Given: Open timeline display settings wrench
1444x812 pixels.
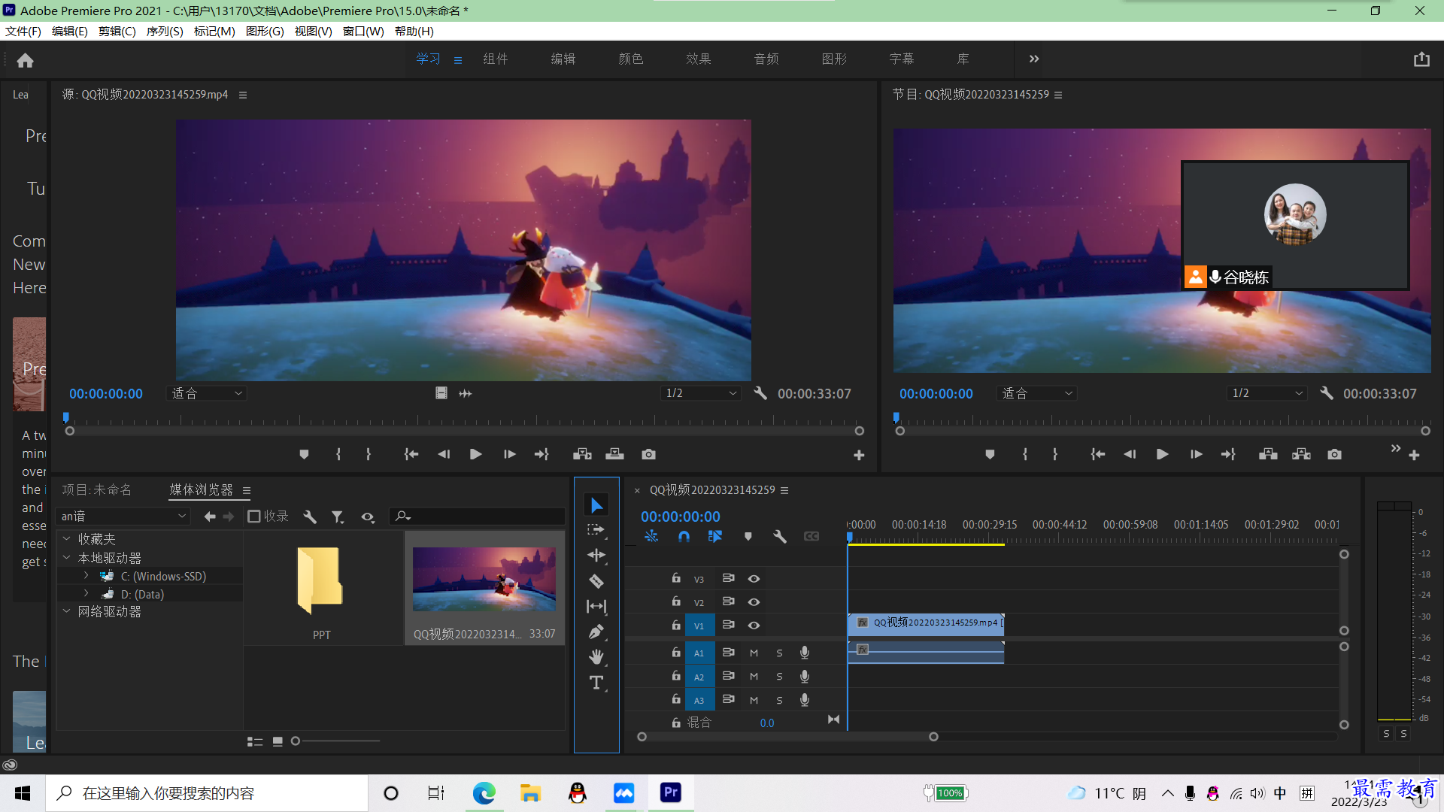Looking at the screenshot, I should click(x=780, y=536).
